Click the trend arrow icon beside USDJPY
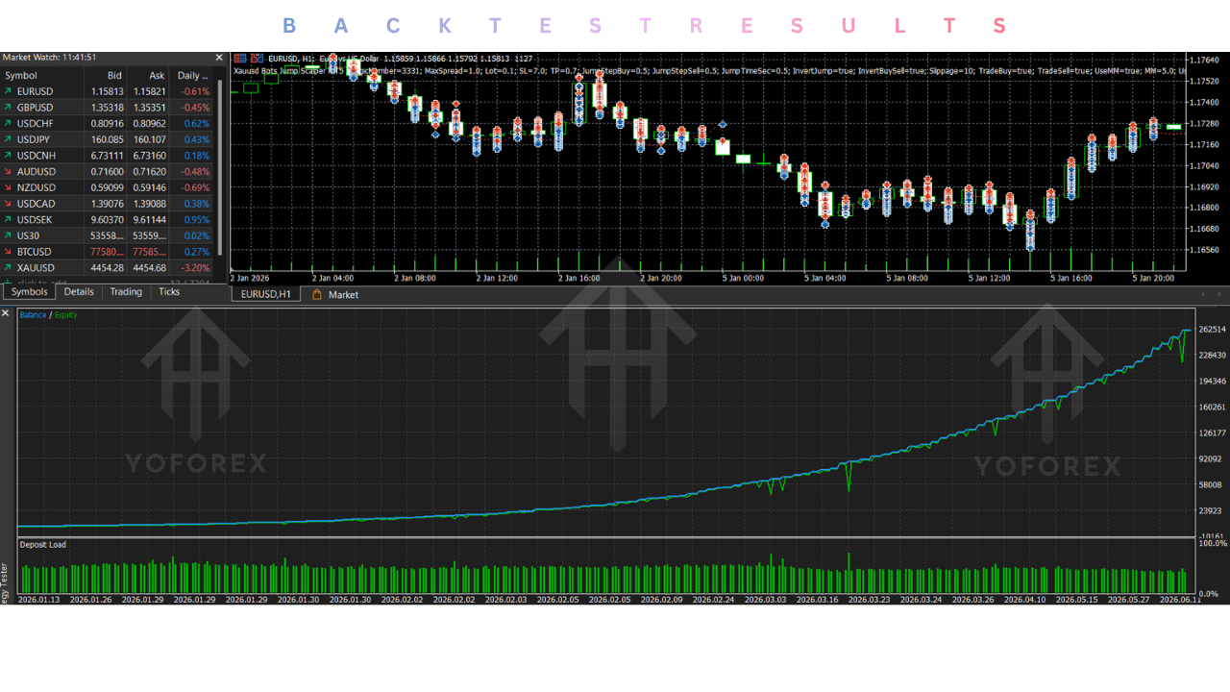1230x692 pixels. 9,139
